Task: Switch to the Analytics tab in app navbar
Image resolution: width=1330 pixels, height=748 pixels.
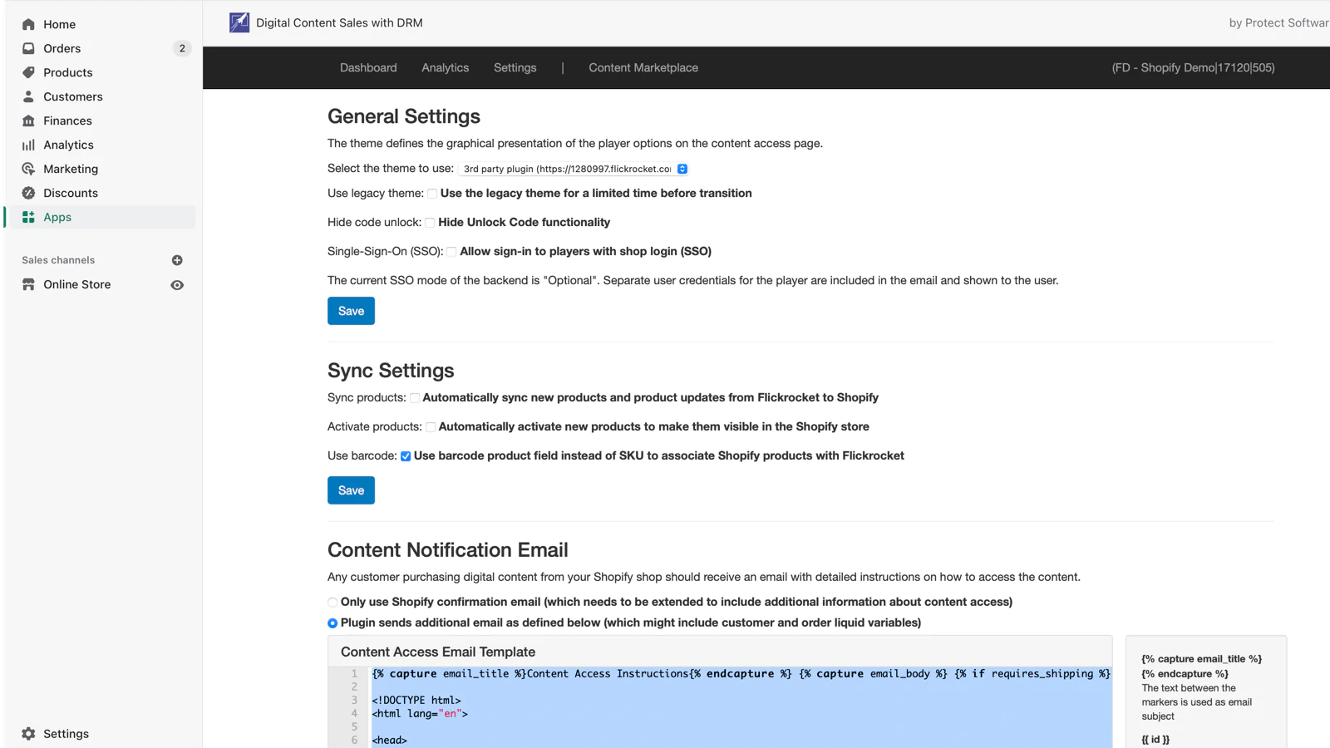Action: point(445,67)
